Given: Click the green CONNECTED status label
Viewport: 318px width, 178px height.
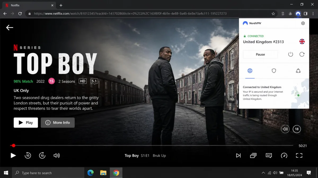Looking at the screenshot, I should 255,36.
